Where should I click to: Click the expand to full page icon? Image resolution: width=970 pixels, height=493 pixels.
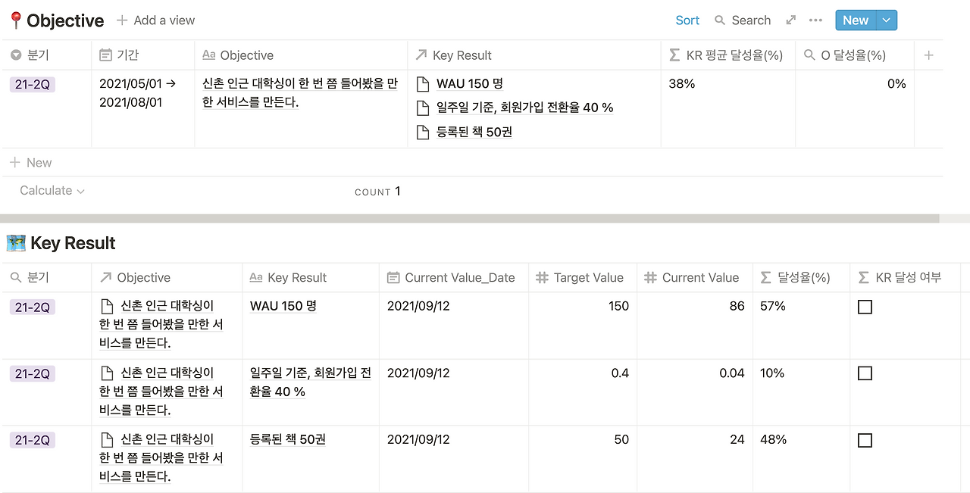click(791, 20)
